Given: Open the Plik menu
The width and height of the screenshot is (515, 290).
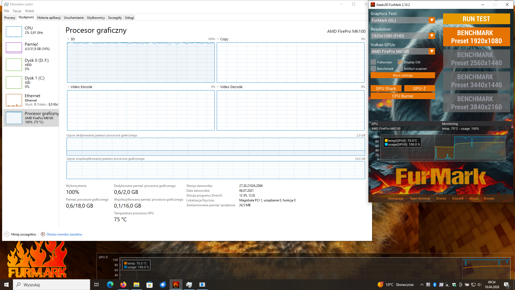Looking at the screenshot, I should tap(7, 11).
